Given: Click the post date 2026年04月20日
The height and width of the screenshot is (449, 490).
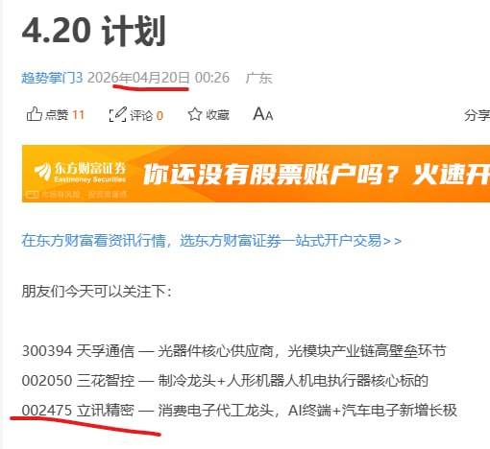Looking at the screenshot, I should [138, 78].
